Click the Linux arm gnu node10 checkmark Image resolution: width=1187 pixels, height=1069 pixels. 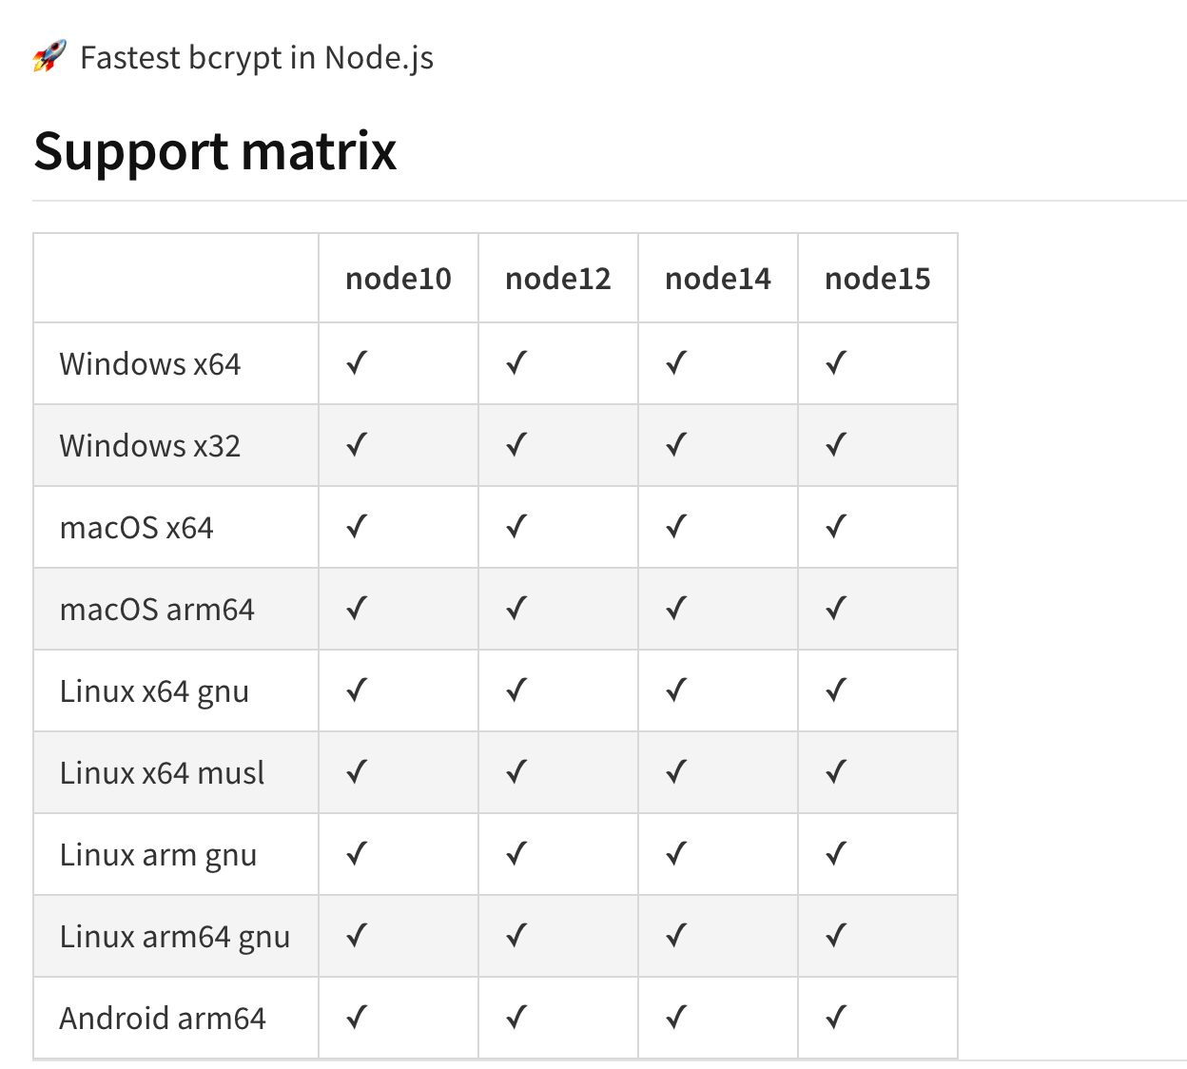click(357, 854)
